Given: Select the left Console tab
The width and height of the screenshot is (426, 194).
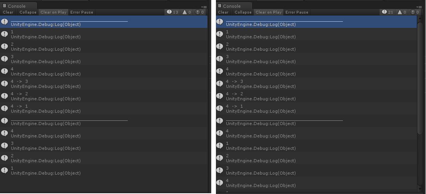Looking at the screenshot, I should 17,6.
